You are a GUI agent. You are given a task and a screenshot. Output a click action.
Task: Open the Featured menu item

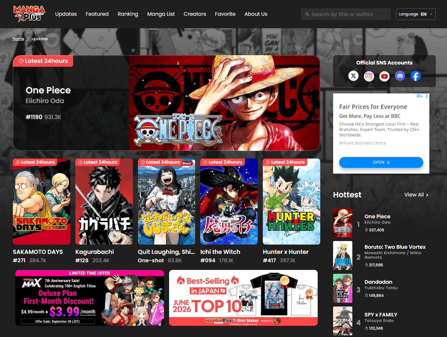point(97,14)
